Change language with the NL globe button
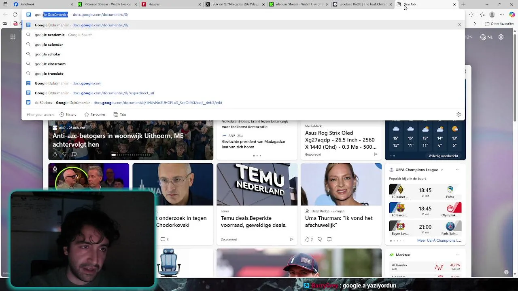The width and height of the screenshot is (518, 291). click(486, 37)
